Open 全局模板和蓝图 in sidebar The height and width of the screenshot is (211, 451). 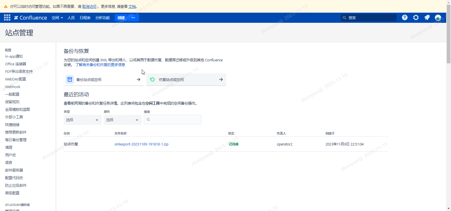click(x=17, y=110)
